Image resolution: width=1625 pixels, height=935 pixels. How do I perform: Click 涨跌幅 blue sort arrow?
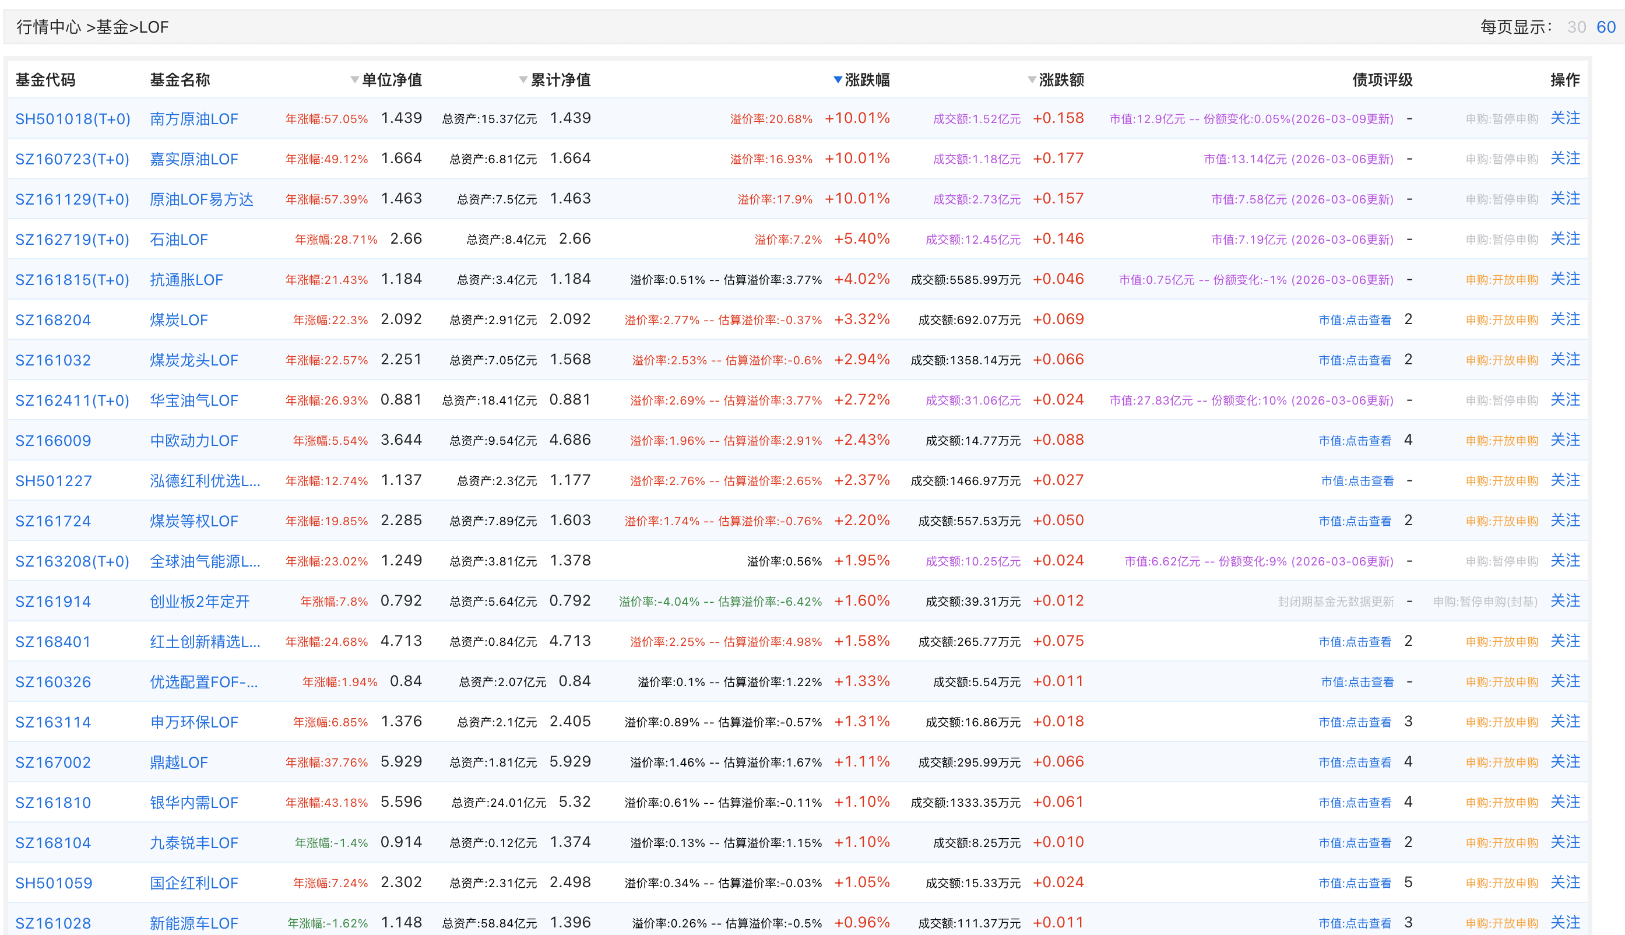click(x=837, y=80)
